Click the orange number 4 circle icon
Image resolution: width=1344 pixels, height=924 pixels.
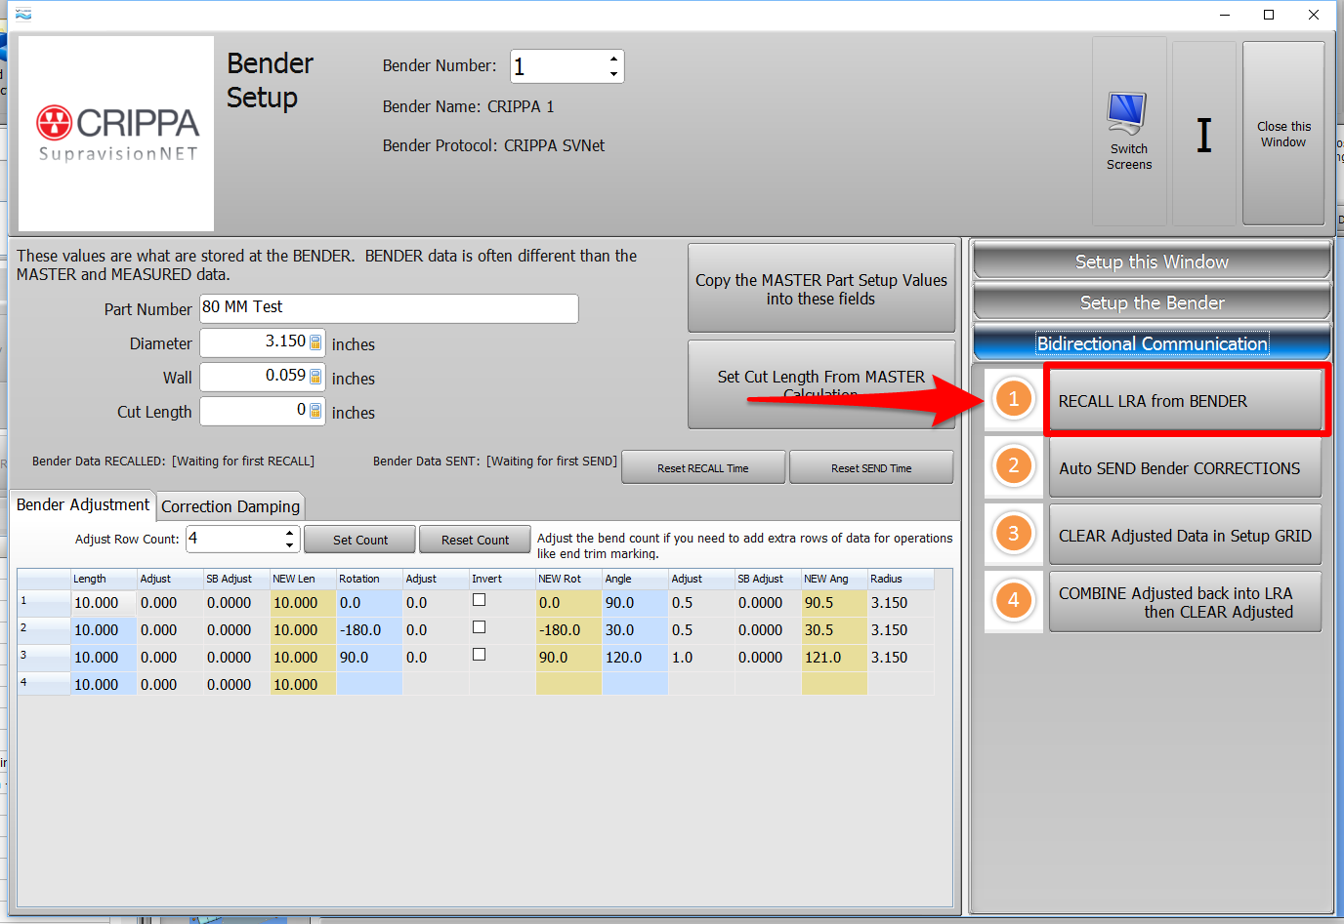click(x=1013, y=601)
